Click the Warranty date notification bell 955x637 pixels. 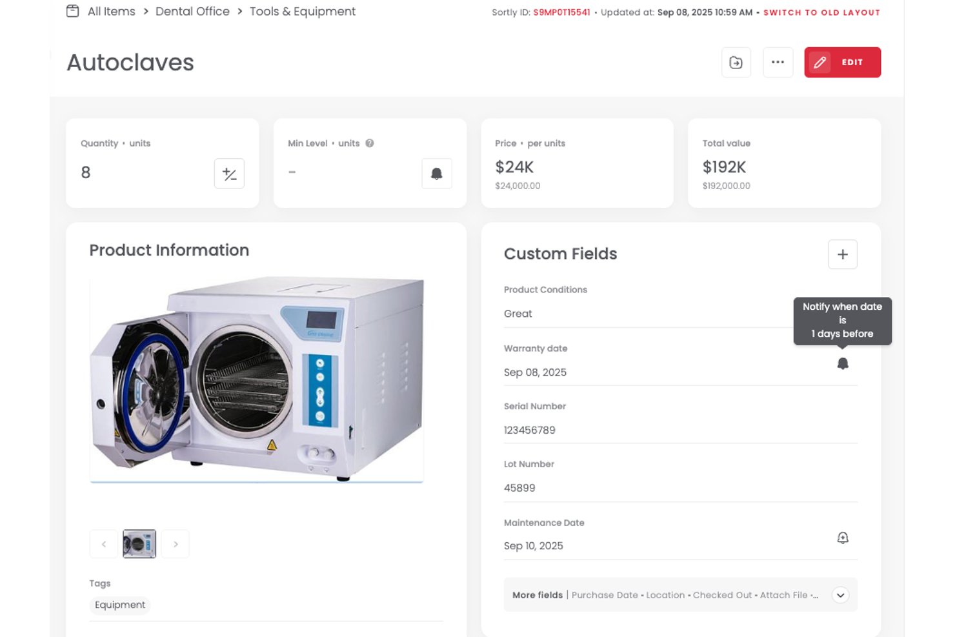[x=843, y=363]
